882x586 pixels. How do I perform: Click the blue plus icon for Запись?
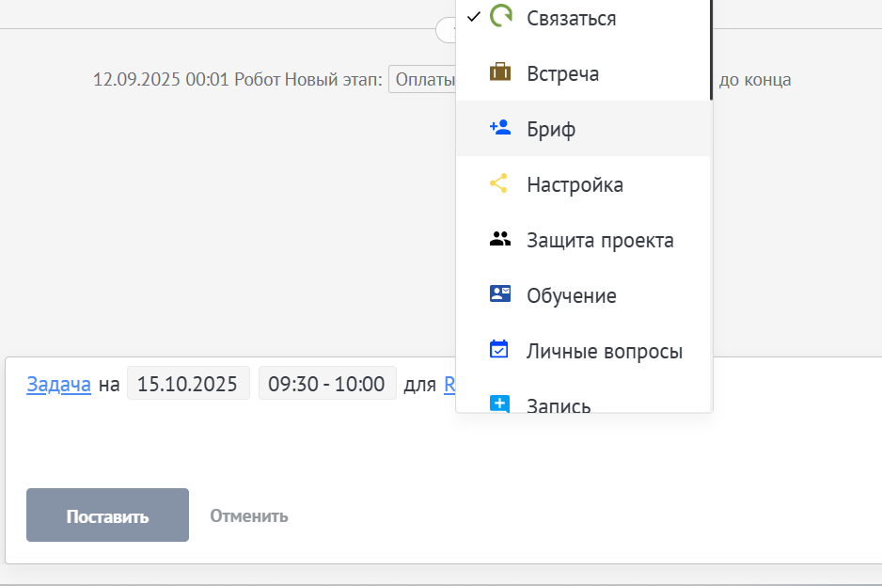[x=500, y=404]
